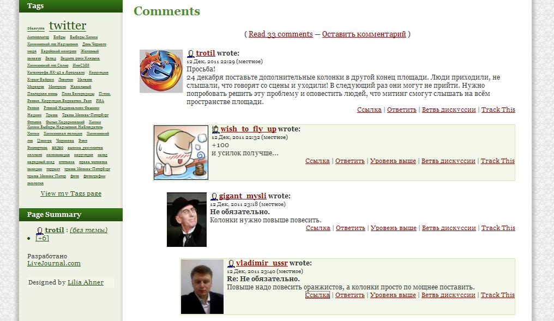Visit LiveJournal.com link in sidebar
Screen dimensions: 554x321
pyautogui.click(x=54, y=263)
